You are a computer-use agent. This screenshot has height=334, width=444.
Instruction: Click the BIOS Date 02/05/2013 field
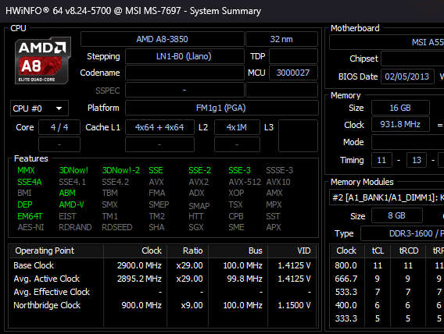click(x=407, y=76)
